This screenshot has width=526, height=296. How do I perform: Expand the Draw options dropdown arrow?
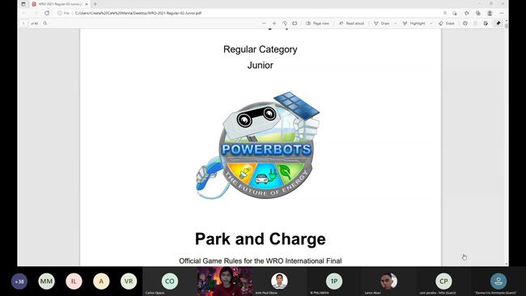click(395, 23)
